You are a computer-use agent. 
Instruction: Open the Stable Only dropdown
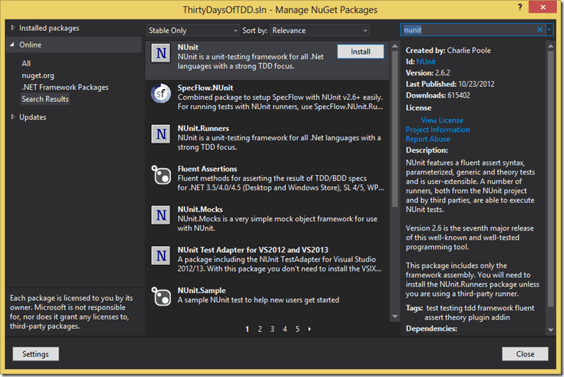193,31
